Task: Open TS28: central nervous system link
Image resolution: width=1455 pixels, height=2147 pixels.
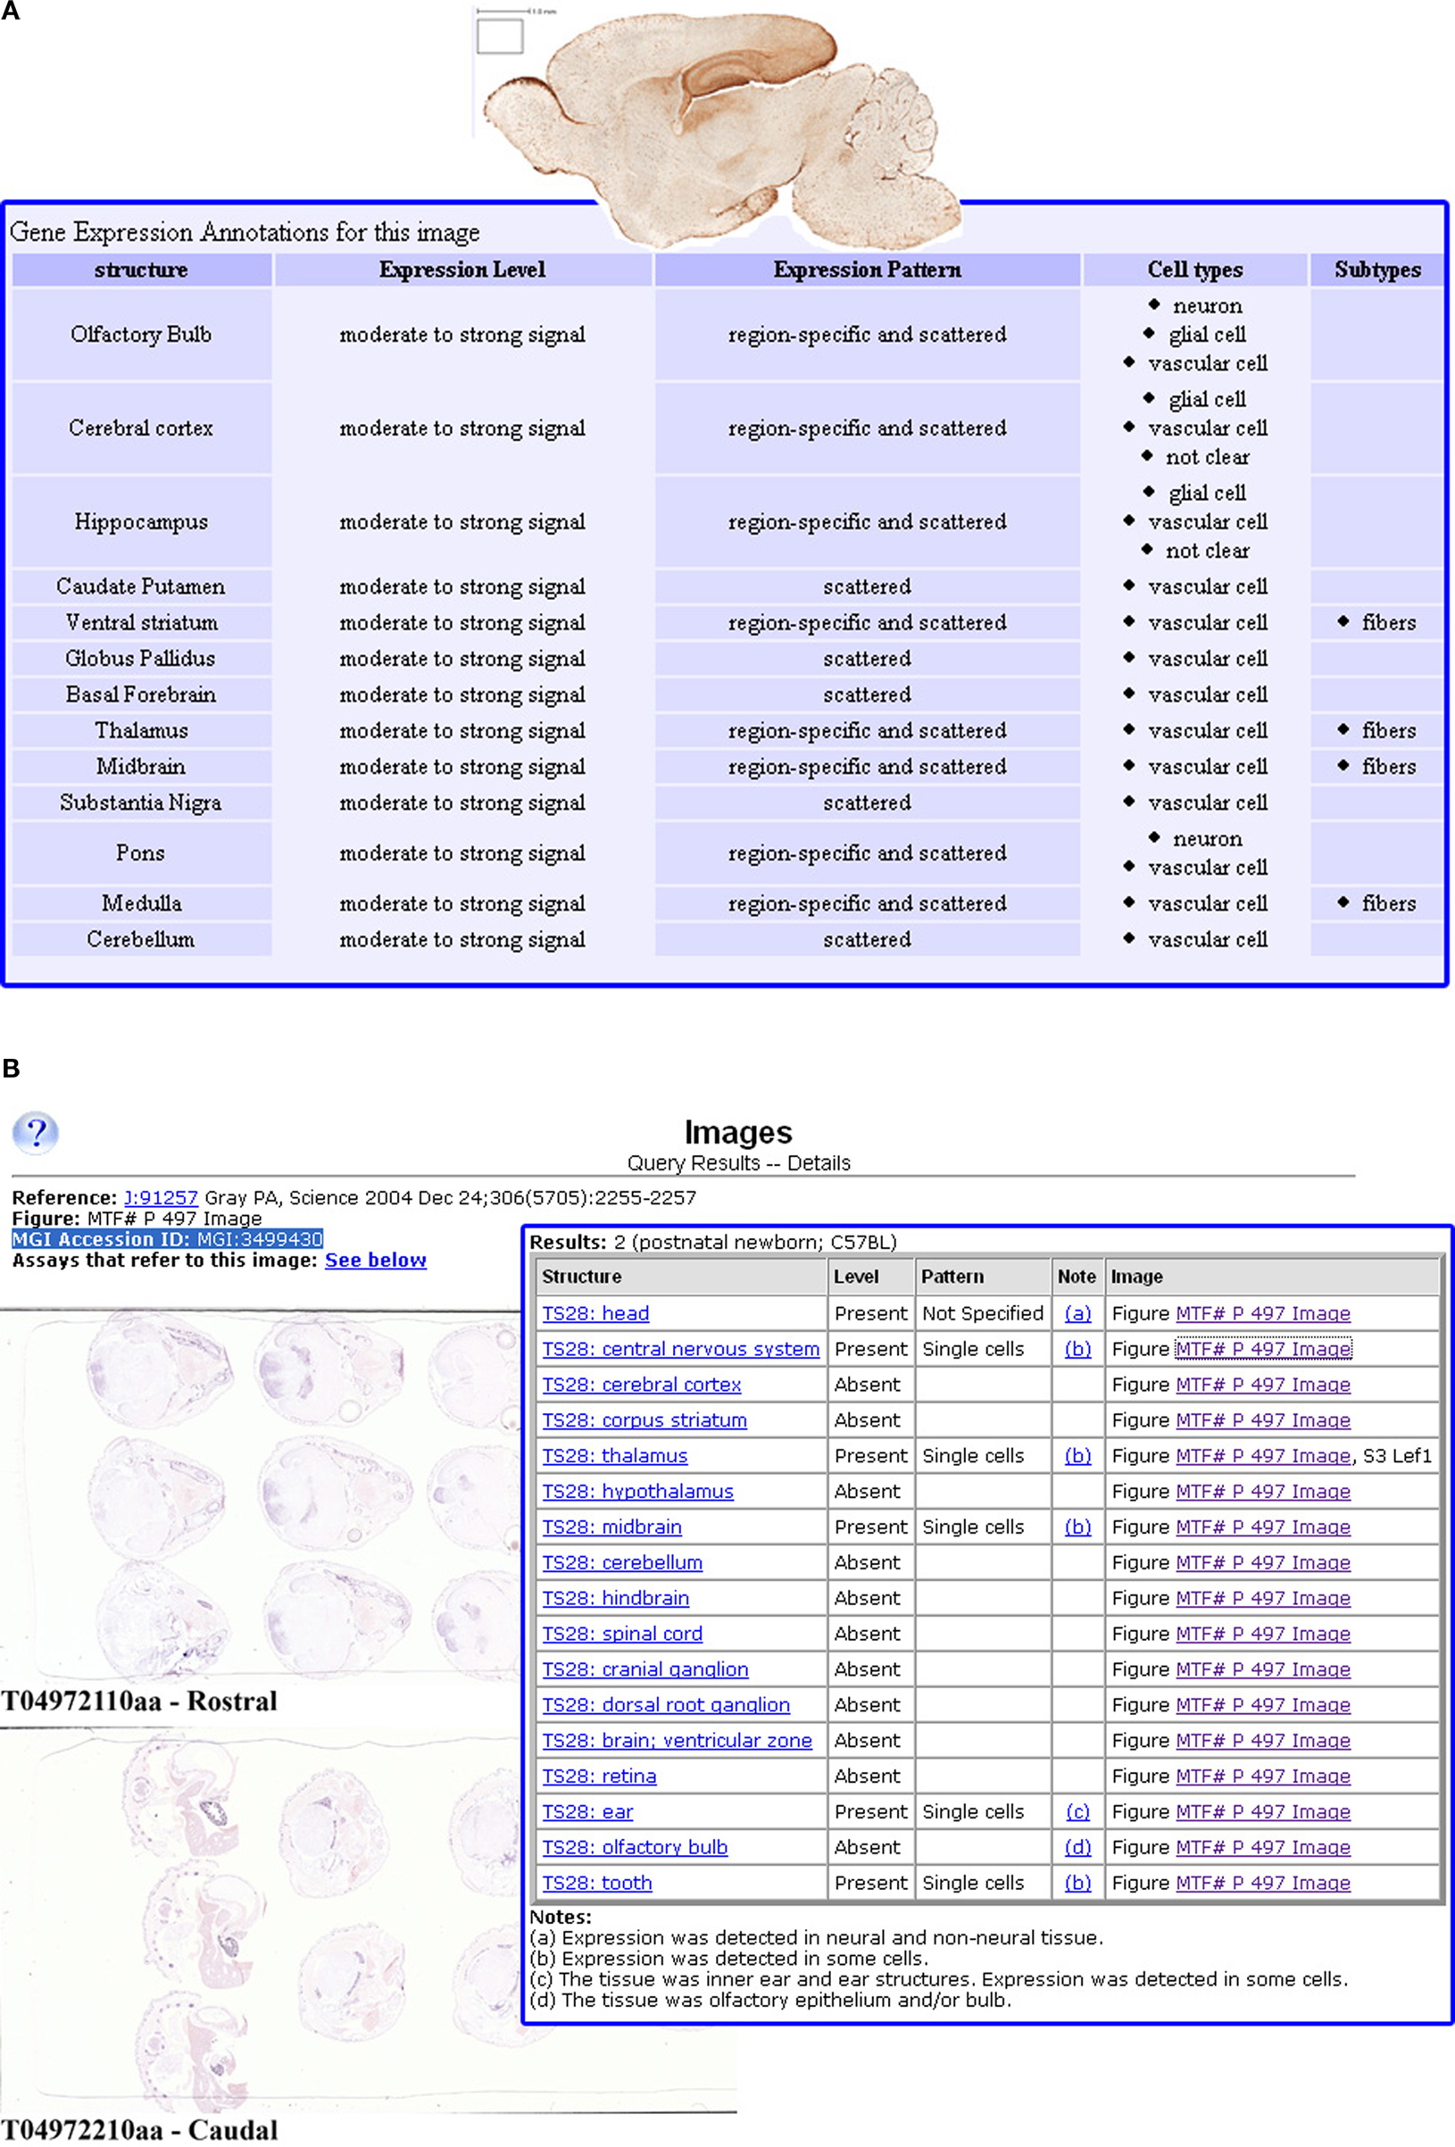Action: pos(680,1349)
